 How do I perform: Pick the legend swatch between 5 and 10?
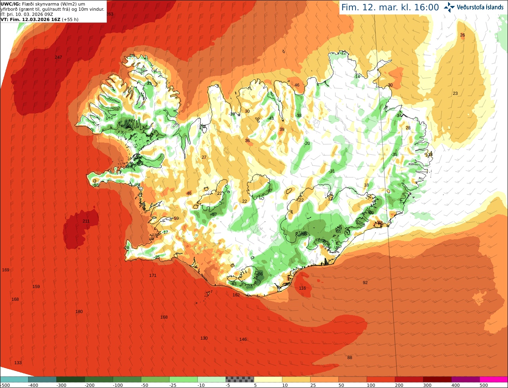click(x=268, y=379)
